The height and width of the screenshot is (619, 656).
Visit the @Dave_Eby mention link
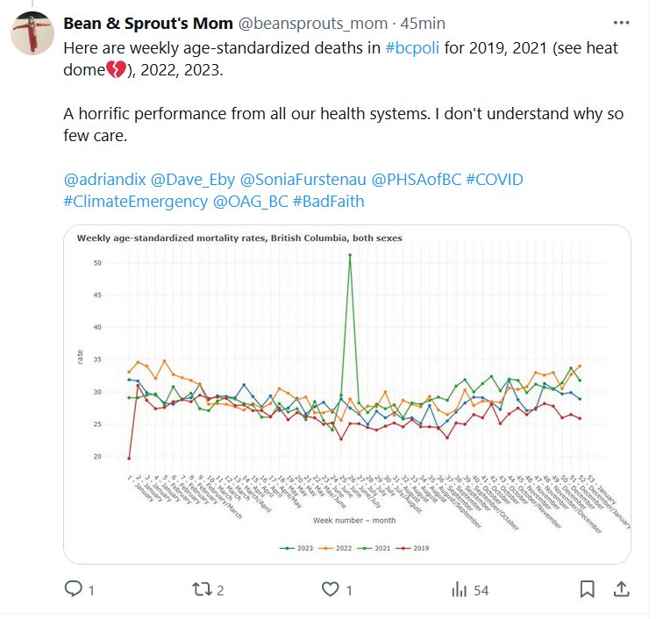192,179
